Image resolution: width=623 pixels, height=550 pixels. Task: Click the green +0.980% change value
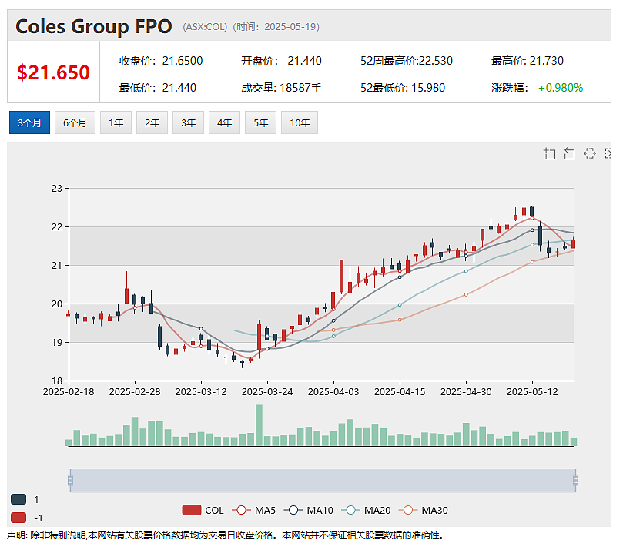[560, 88]
